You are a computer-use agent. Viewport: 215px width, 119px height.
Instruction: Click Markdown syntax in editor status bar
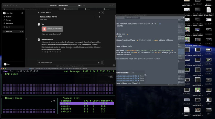(x=180, y=85)
